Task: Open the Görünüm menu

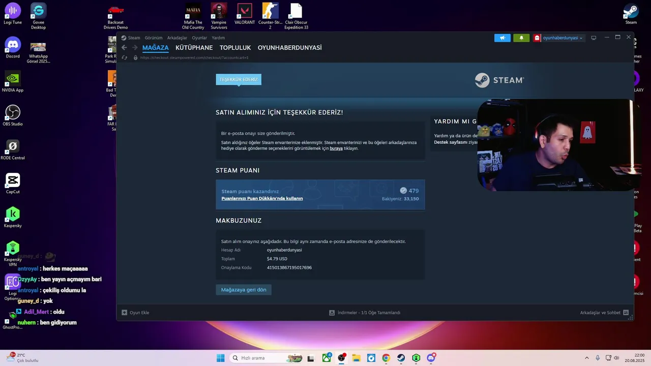Action: (154, 38)
